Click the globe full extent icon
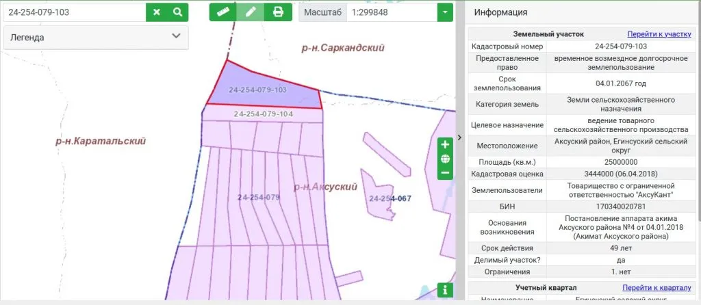Screen dimensions: 701x305 [x=445, y=159]
